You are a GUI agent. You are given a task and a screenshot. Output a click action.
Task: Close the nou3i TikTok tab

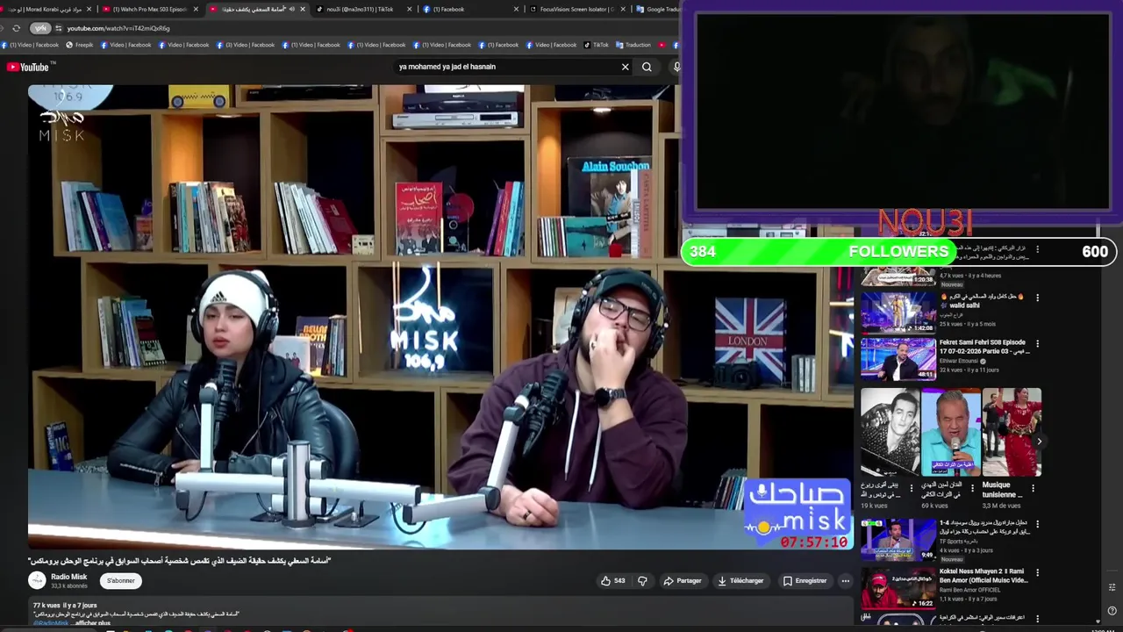(409, 9)
